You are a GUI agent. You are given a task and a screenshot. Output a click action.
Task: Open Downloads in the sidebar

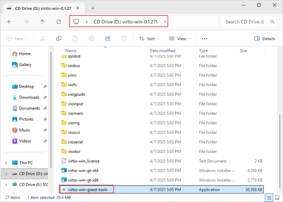[x=29, y=97]
